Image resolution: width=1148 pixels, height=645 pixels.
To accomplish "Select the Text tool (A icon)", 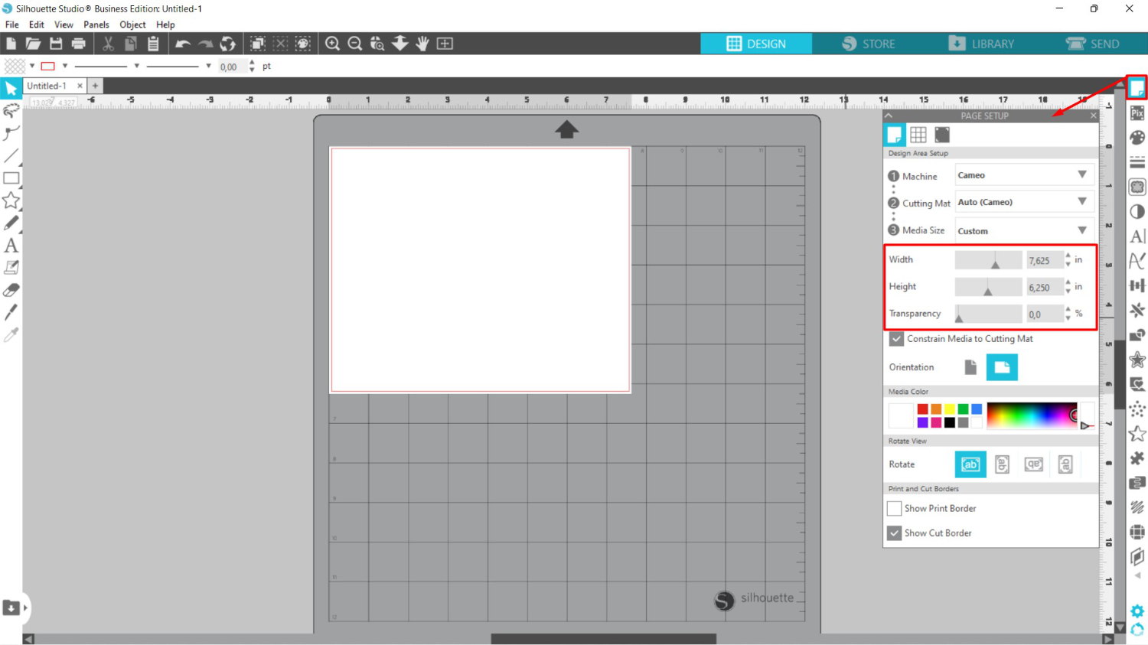I will 11,246.
